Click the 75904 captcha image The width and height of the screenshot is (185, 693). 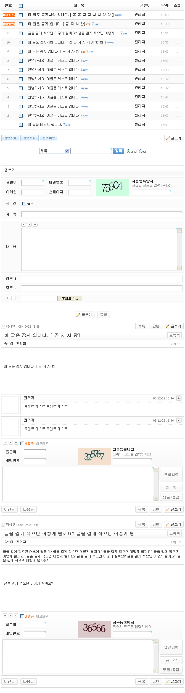[112, 187]
